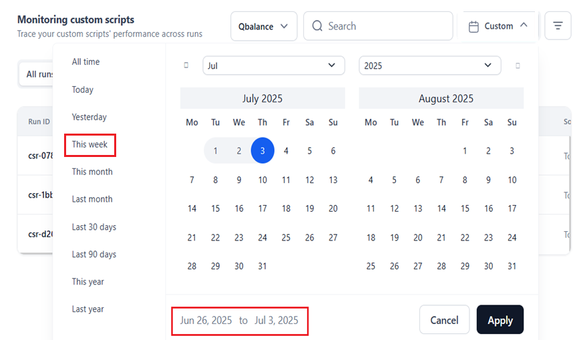The height and width of the screenshot is (340, 577).
Task: Collapse the Custom date range chevron
Action: click(524, 25)
